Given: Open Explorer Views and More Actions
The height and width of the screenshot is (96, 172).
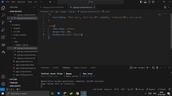Looking at the screenshot, I should click(34, 7).
